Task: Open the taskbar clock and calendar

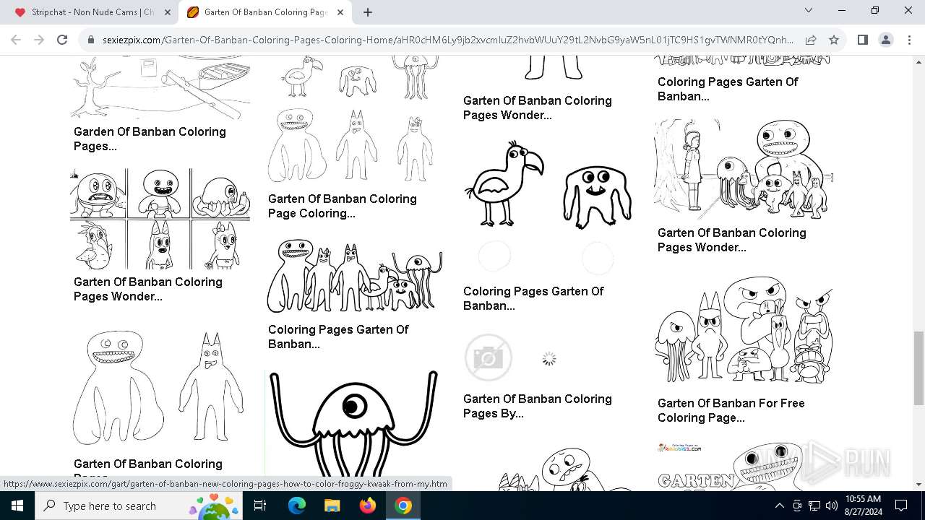Action: 863,506
